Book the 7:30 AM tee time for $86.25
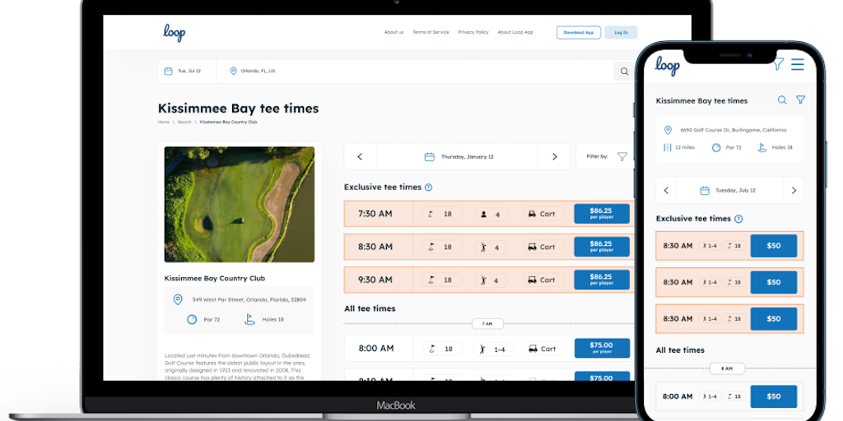Screen dimensions: 843x421 [601, 214]
